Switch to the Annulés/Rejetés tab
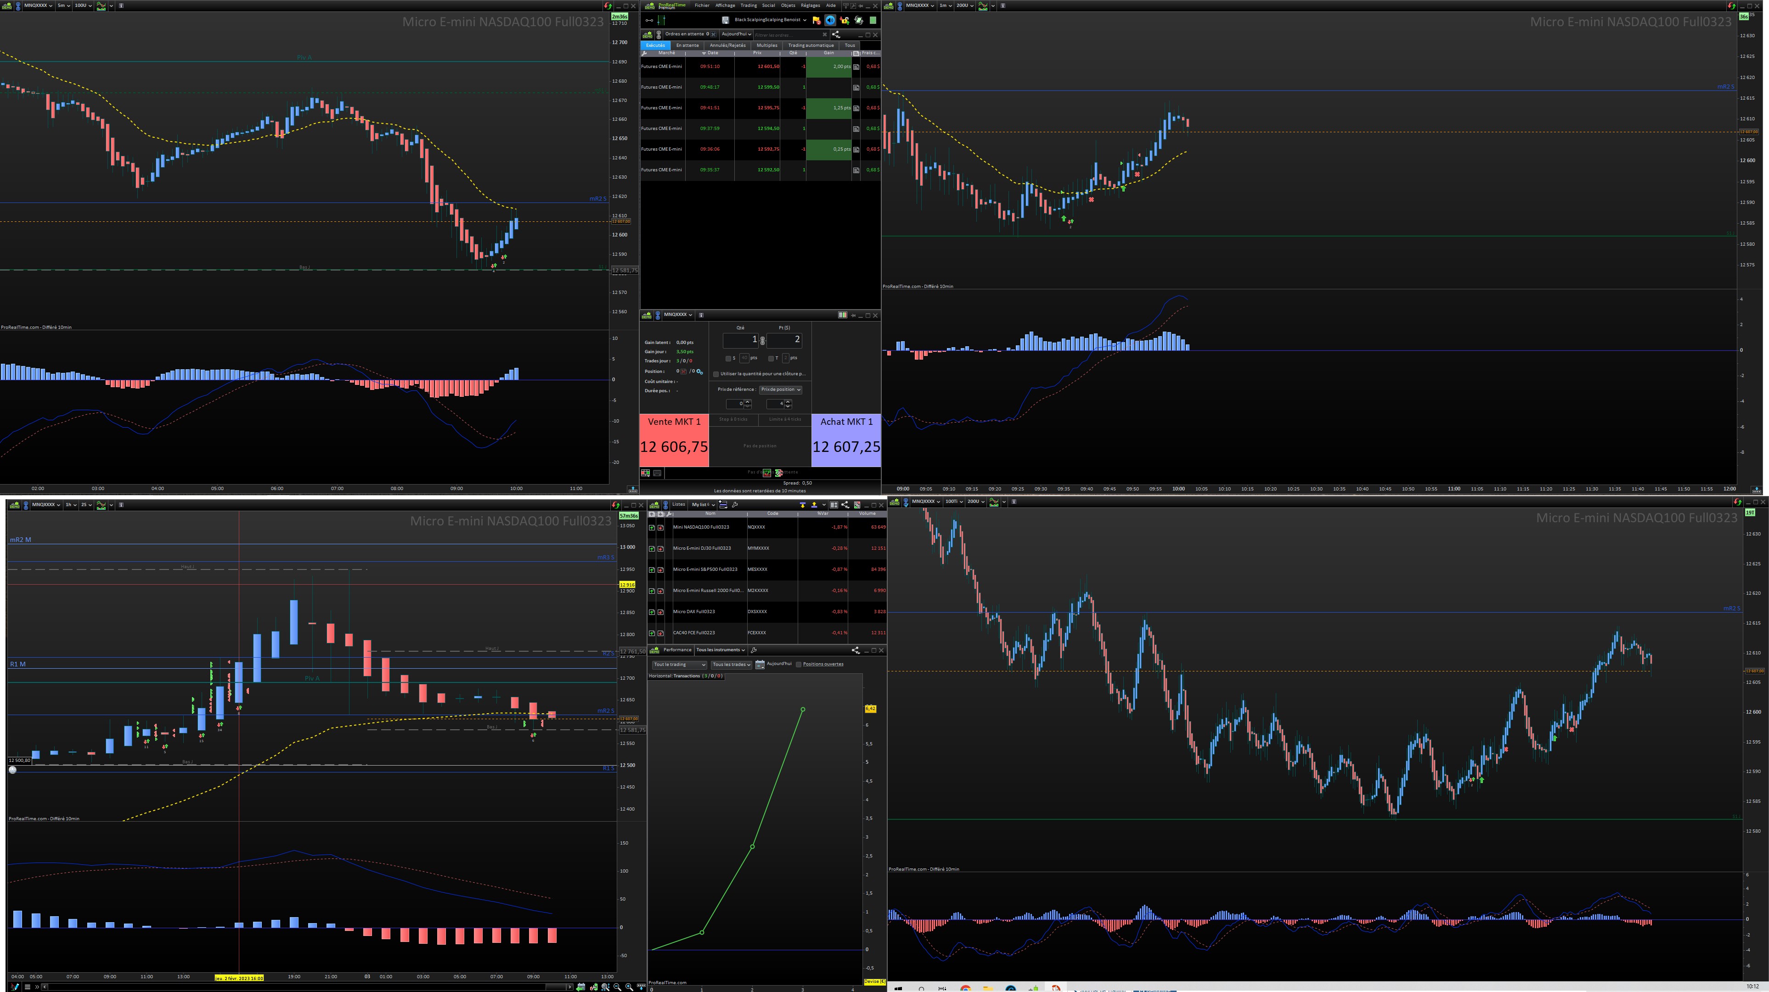Viewport: 1769px width, 992px height. coord(727,45)
